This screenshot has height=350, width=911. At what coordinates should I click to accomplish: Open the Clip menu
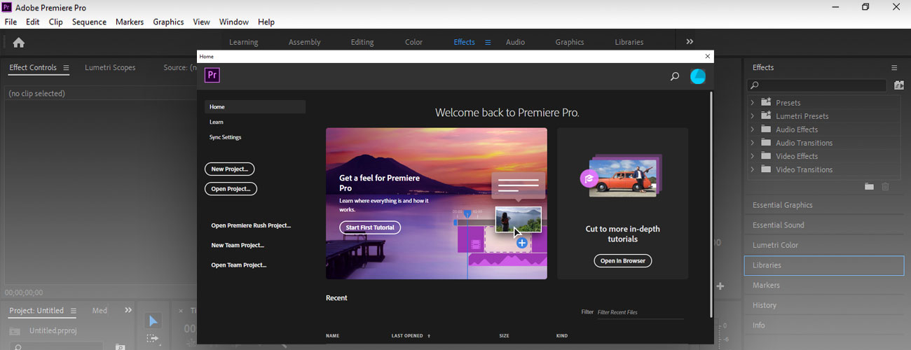coord(56,22)
